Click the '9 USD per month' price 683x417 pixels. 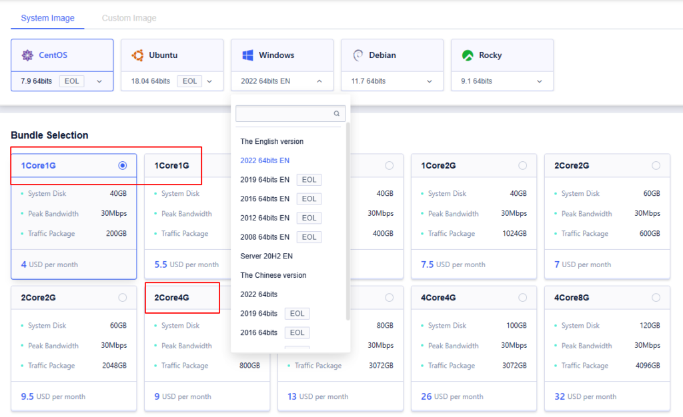coord(183,396)
